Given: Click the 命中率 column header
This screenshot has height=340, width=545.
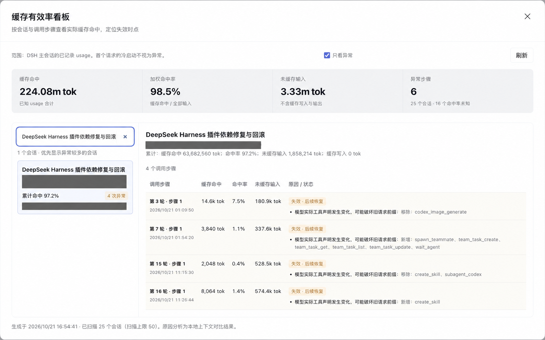Looking at the screenshot, I should (240, 184).
